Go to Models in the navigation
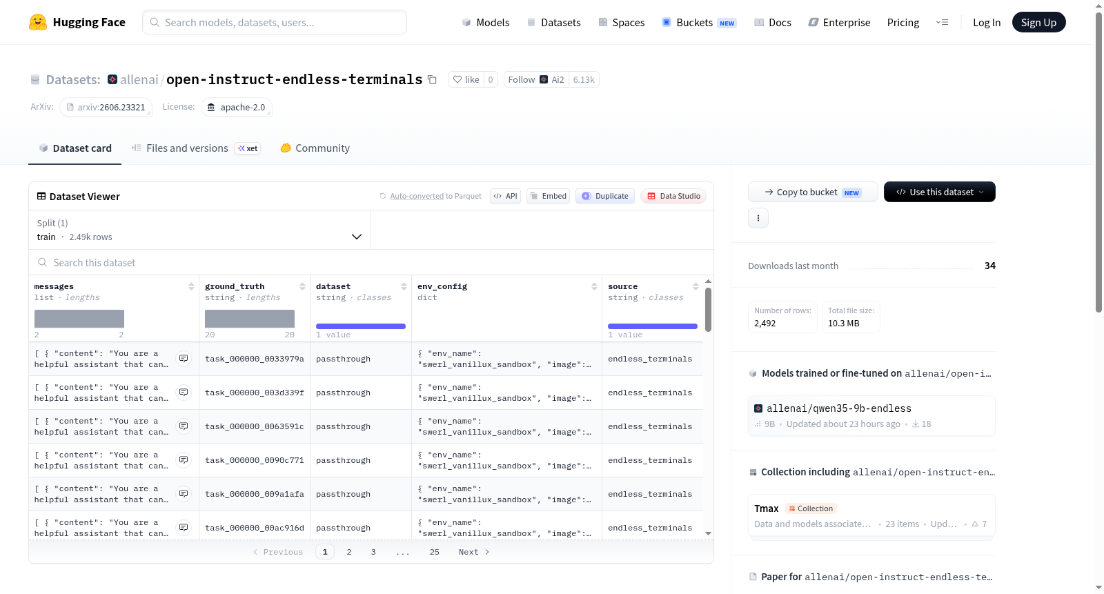Viewport: 1104px width, 594px height. click(x=486, y=22)
